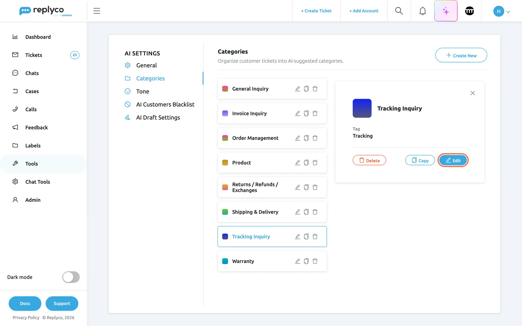Edit the Product category pencil icon
Screen dimensions: 522x326
(x=298, y=163)
